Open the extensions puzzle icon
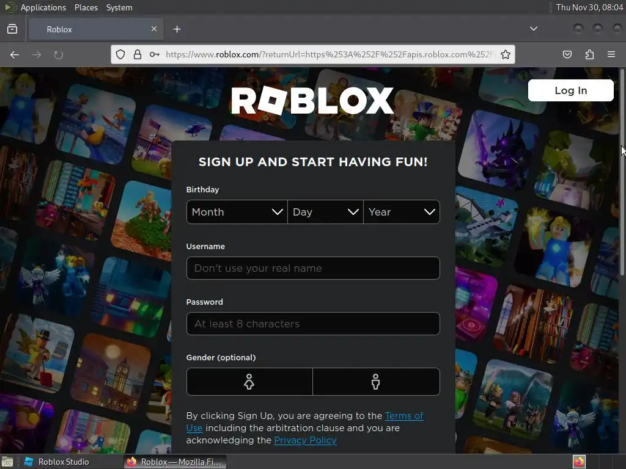This screenshot has height=469, width=626. 589,54
